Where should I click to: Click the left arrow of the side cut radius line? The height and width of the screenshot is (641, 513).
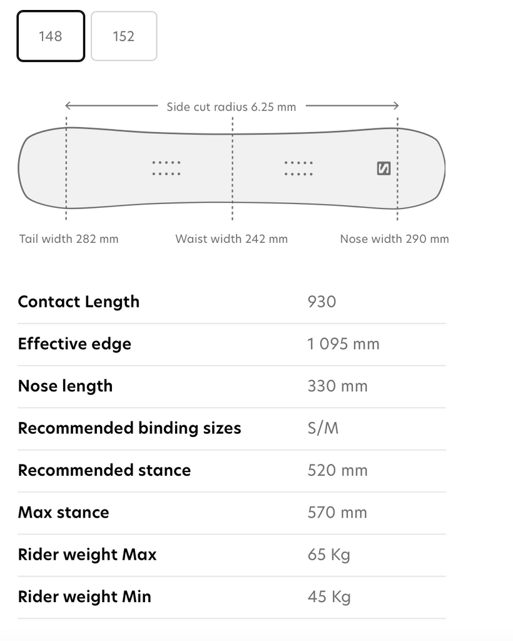[x=69, y=105]
